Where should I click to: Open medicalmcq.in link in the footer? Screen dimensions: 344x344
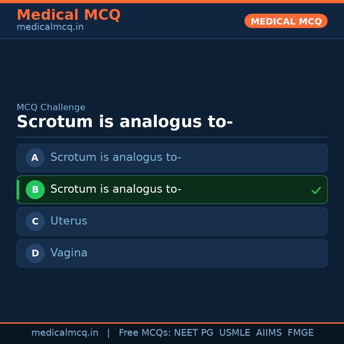pyautogui.click(x=65, y=333)
